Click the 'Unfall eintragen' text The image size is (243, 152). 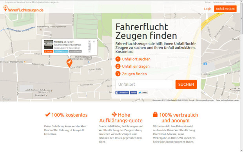(136, 67)
